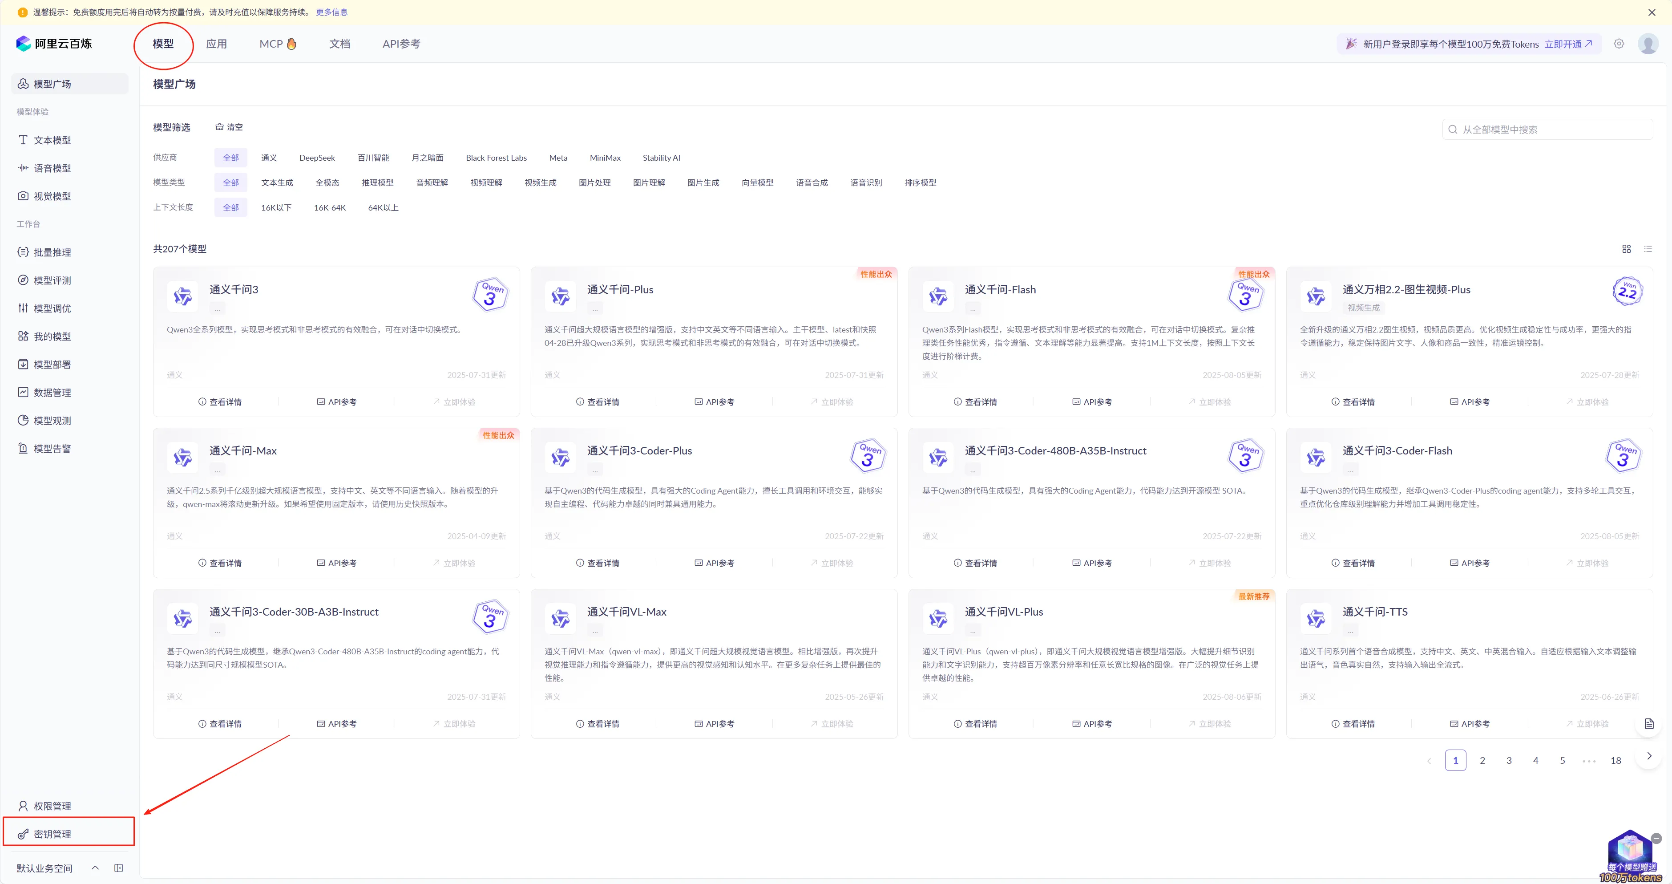Screen dimensions: 1672x884
Task: Switch to grid view layout icon
Action: 1626,249
